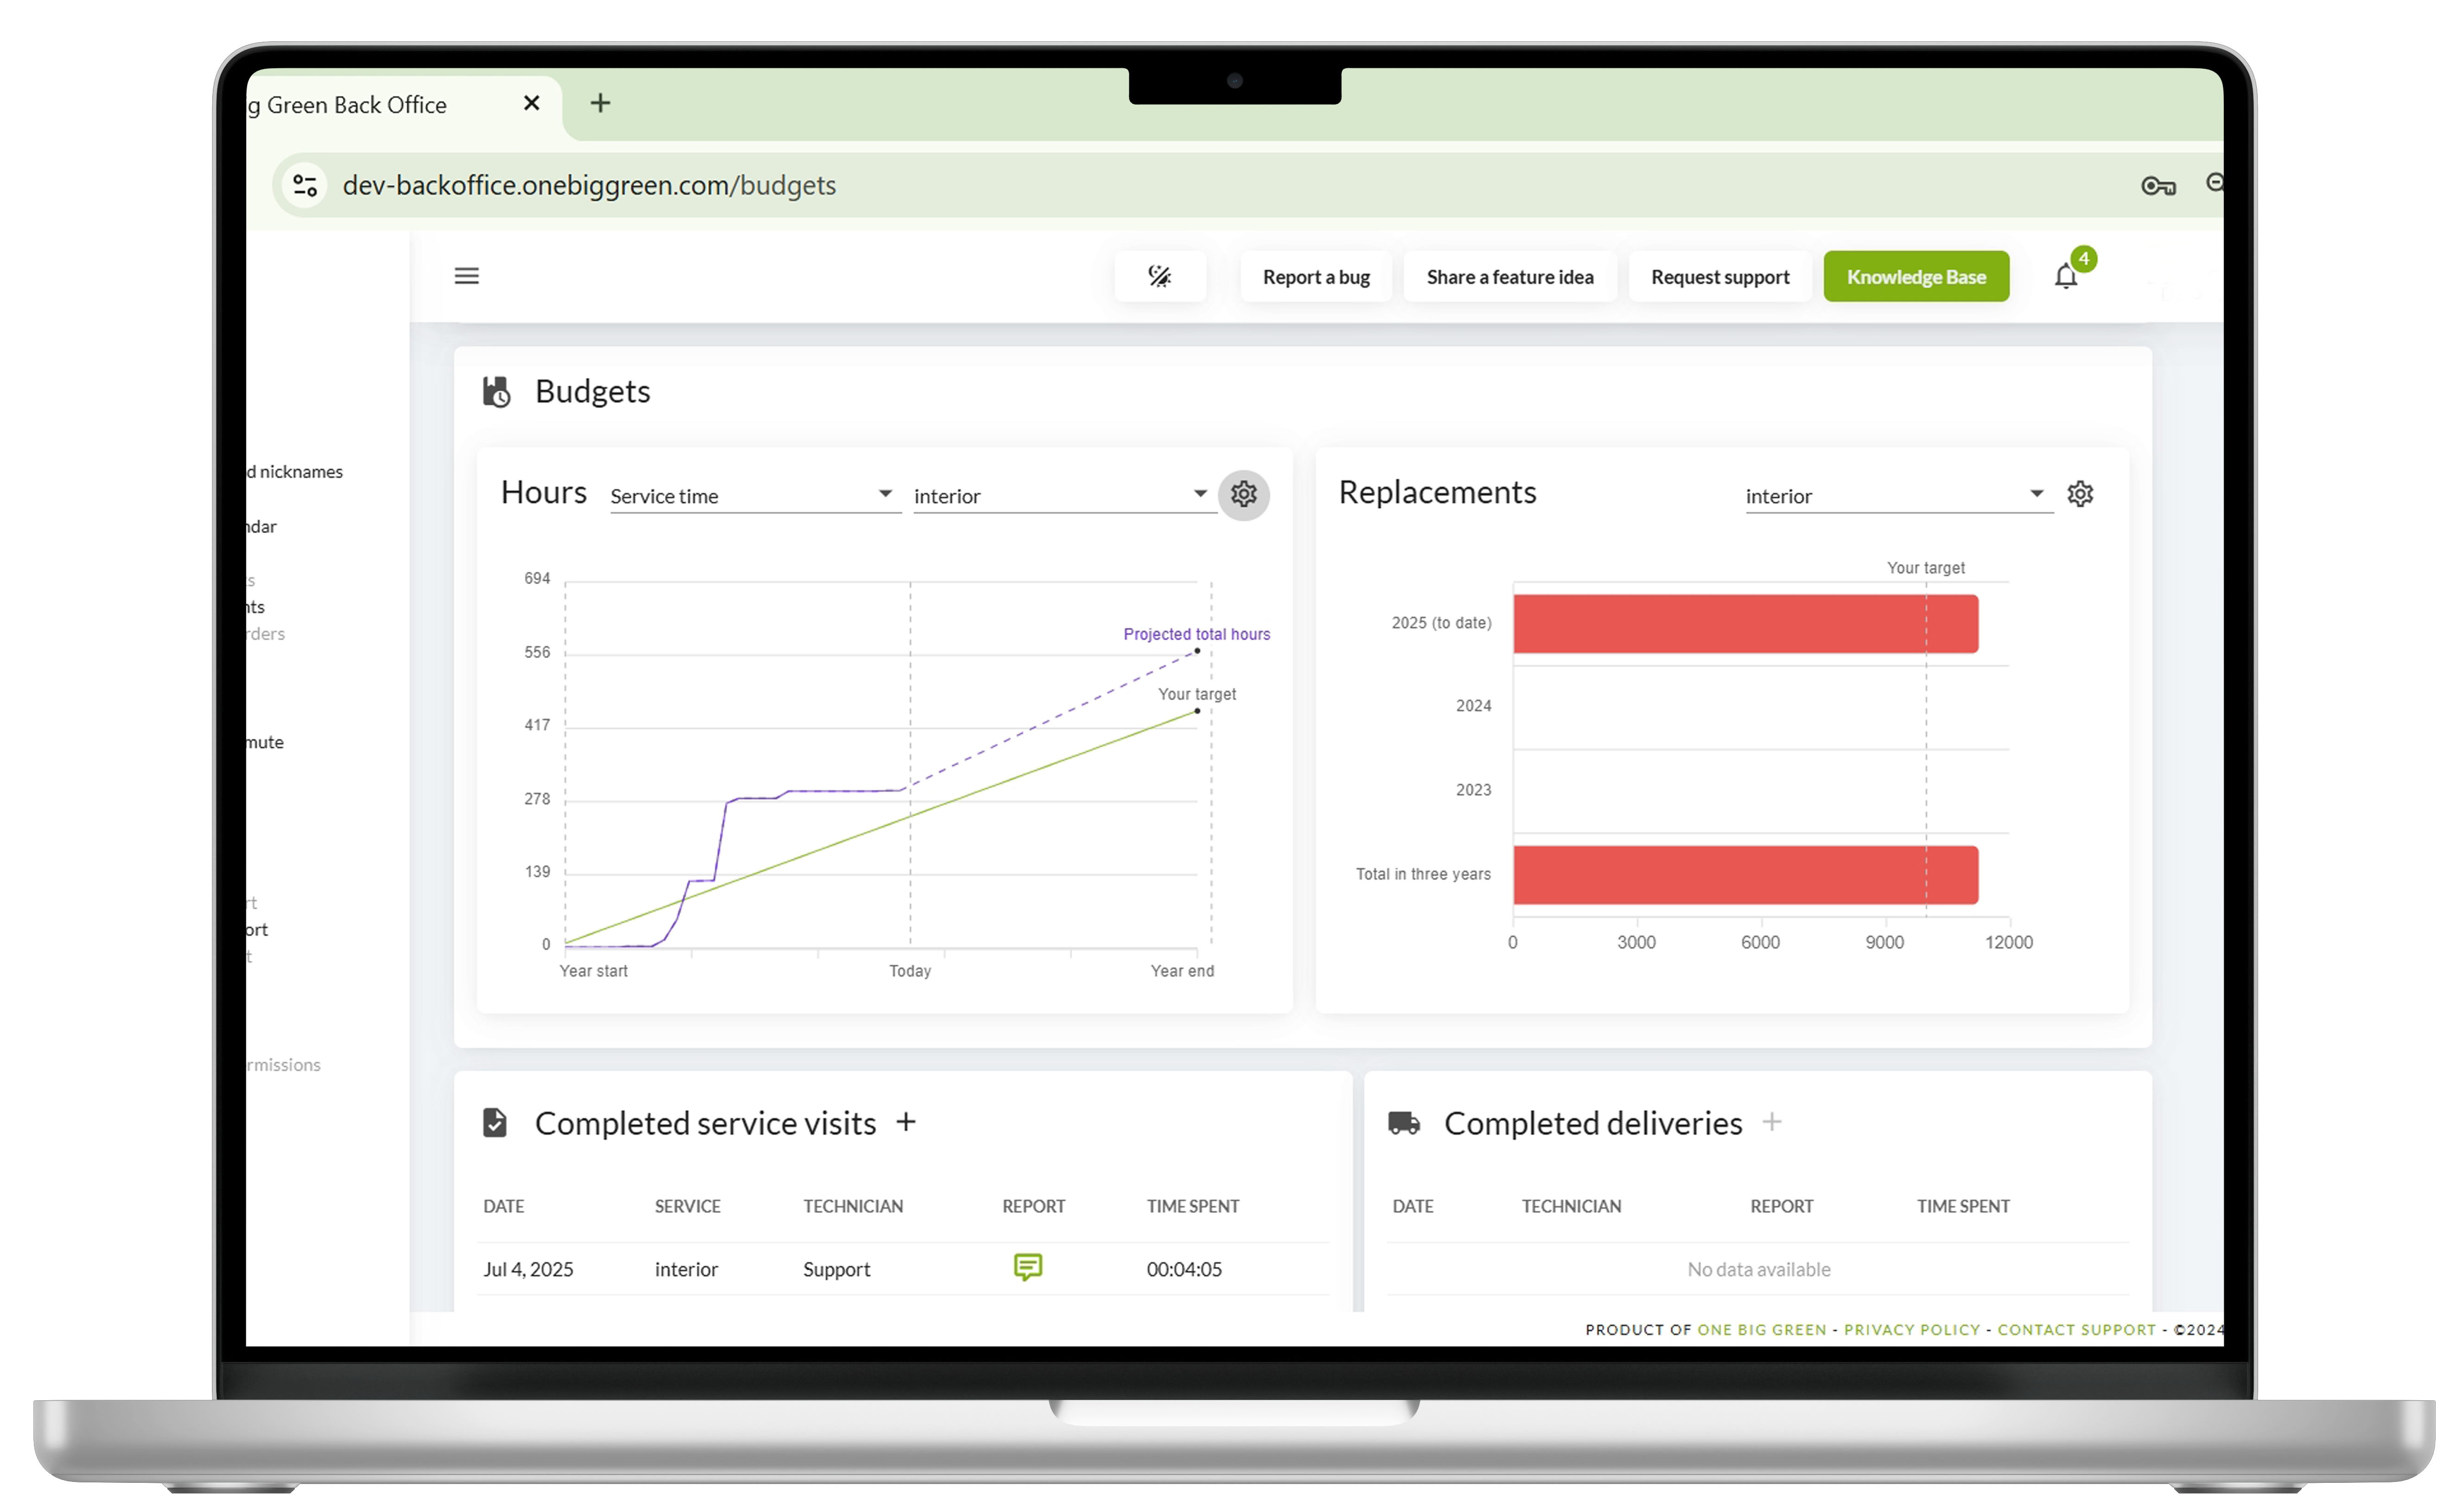Open a new browser tab
This screenshot has width=2464, height=1506.
coord(600,103)
